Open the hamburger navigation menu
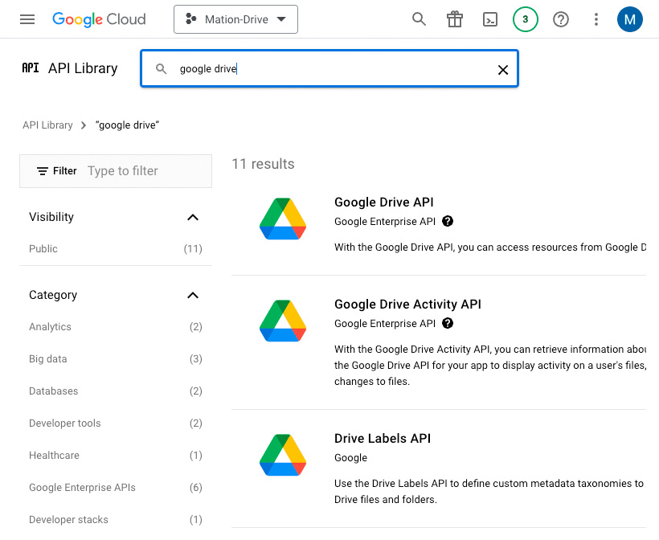659x540 pixels. coord(27,19)
